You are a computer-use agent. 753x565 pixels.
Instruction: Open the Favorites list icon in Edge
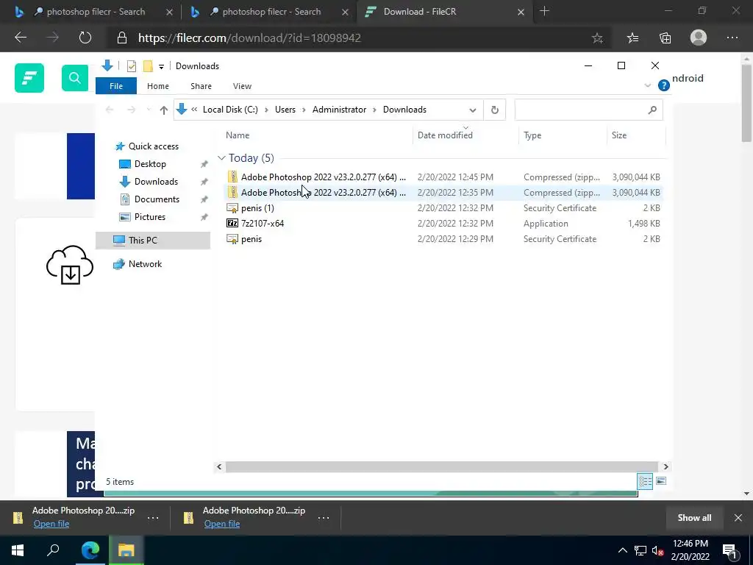pos(633,38)
